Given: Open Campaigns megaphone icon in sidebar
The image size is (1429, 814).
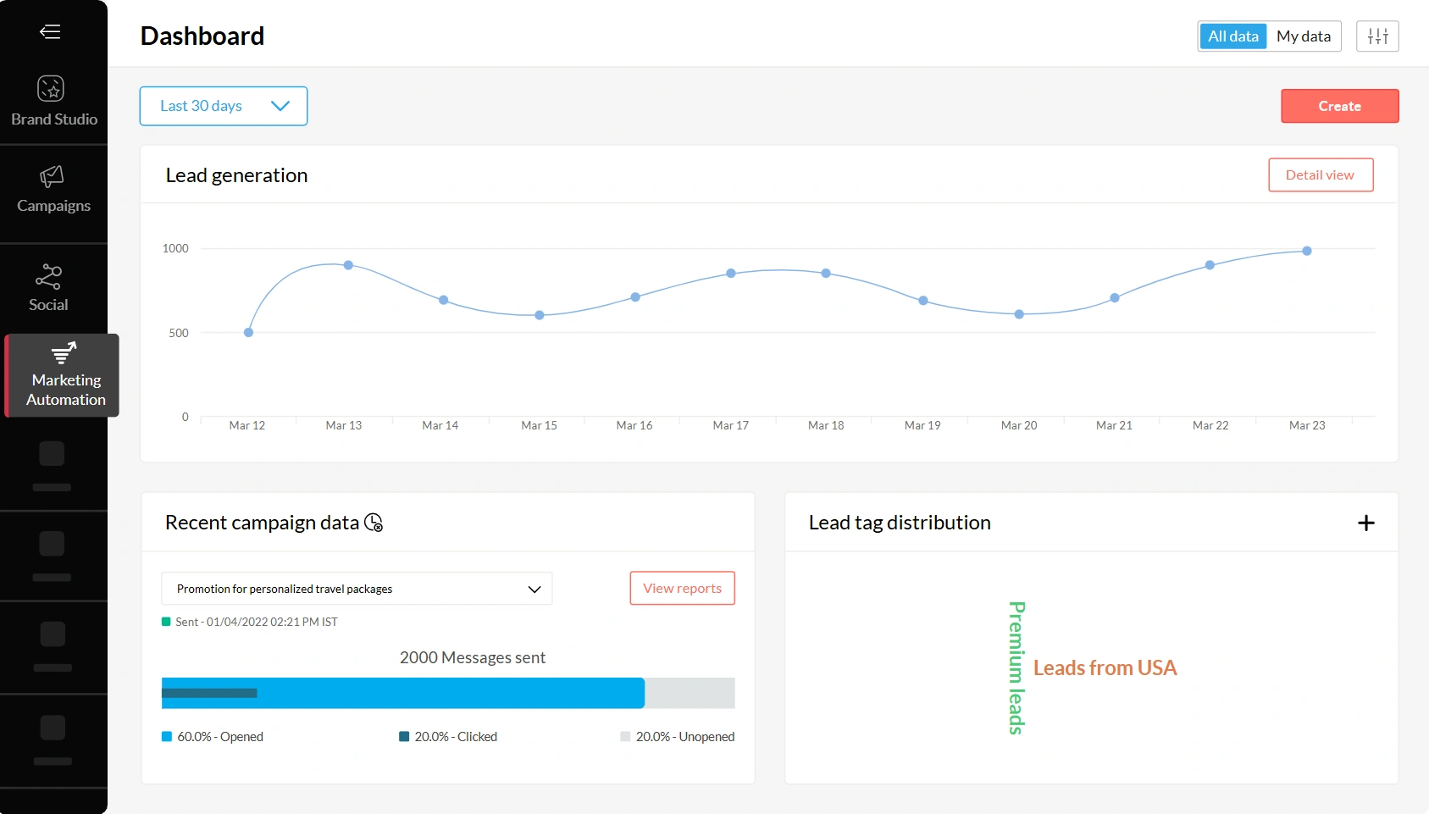Looking at the screenshot, I should click(x=52, y=176).
